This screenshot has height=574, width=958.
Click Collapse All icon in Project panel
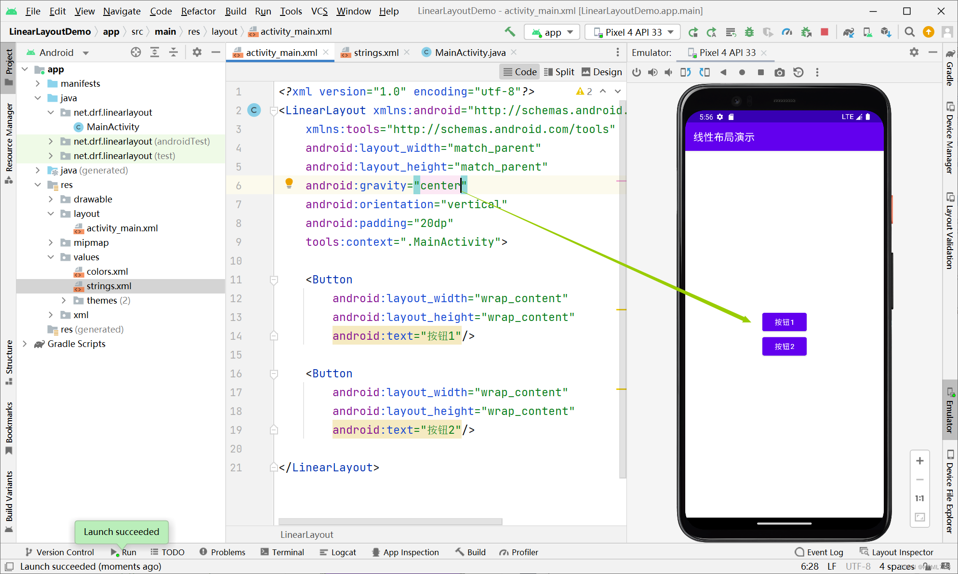(173, 53)
